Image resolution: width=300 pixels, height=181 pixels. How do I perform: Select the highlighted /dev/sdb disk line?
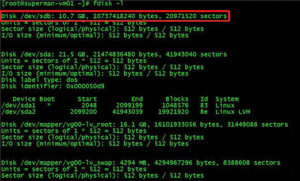coord(114,16)
